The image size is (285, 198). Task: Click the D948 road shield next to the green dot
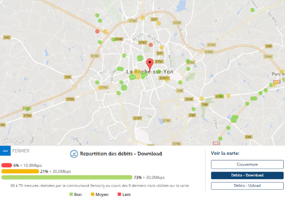click(x=119, y=39)
